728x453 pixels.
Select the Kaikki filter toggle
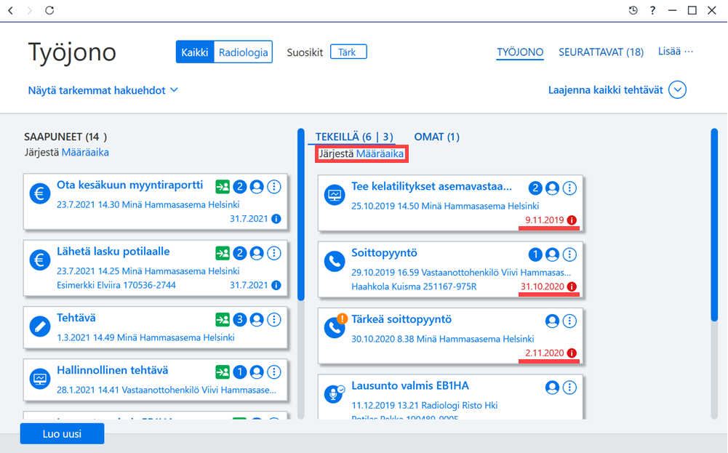[194, 52]
